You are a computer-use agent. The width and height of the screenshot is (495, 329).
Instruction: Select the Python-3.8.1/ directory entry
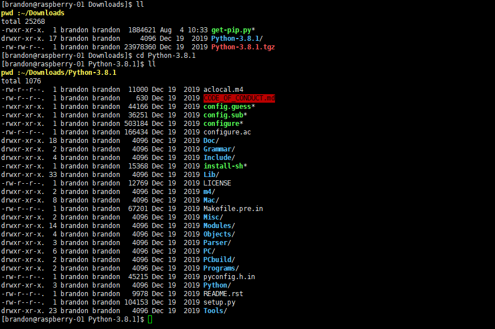click(x=237, y=39)
